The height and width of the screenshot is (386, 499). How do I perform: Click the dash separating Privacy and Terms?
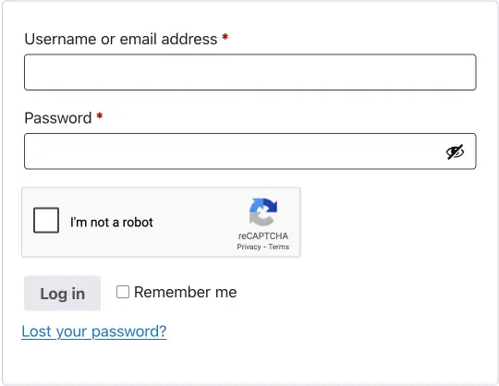coord(264,247)
